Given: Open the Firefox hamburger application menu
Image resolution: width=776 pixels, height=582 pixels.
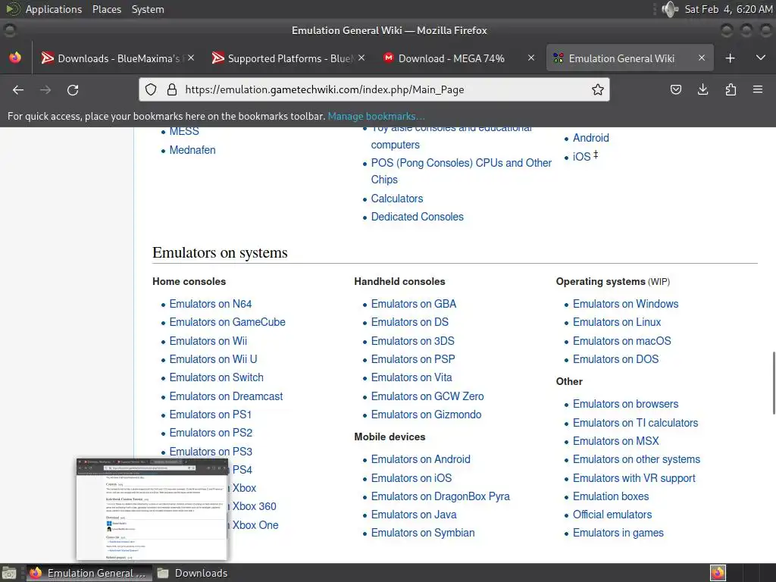Looking at the screenshot, I should tap(758, 89).
